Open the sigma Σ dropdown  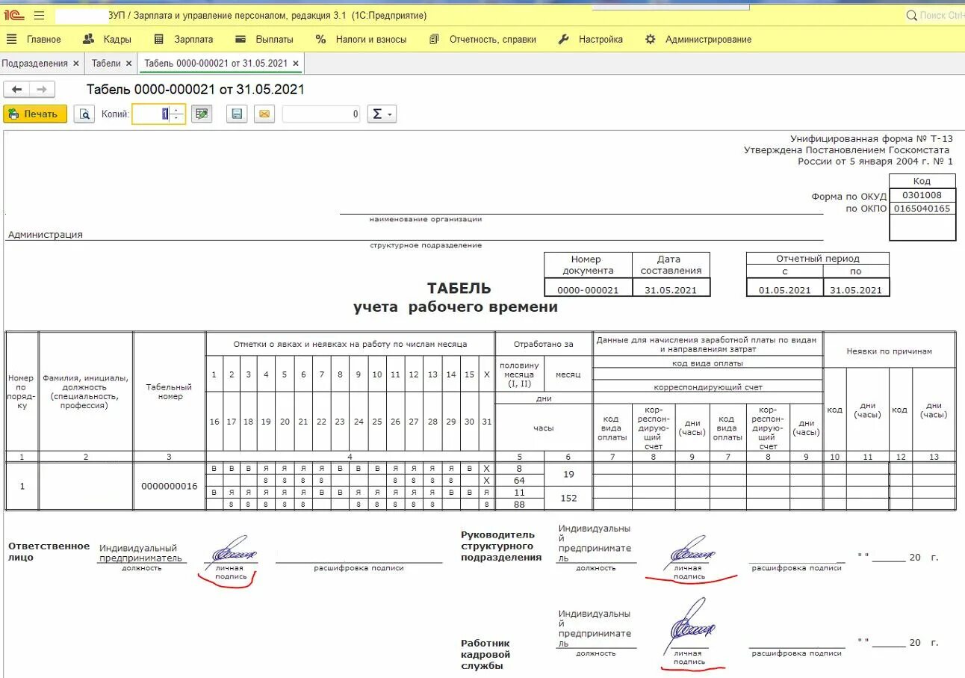[x=382, y=114]
